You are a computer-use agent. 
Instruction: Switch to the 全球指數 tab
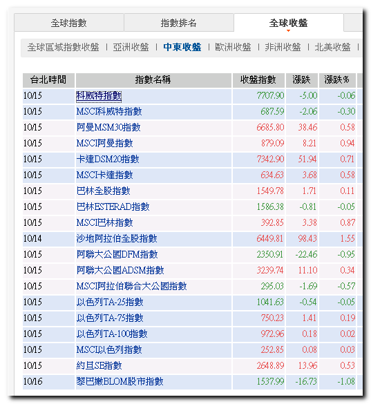(69, 23)
